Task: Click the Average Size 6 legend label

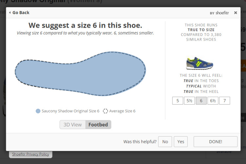Action: point(122,111)
